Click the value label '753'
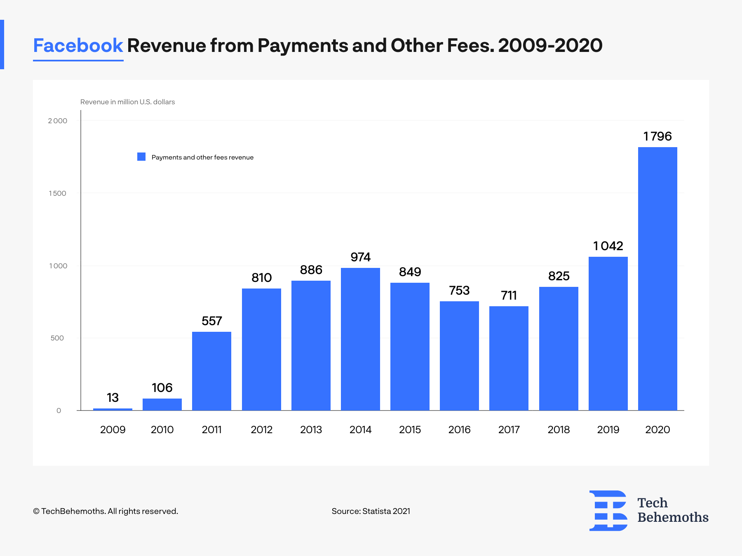This screenshot has height=556, width=742. click(x=459, y=291)
